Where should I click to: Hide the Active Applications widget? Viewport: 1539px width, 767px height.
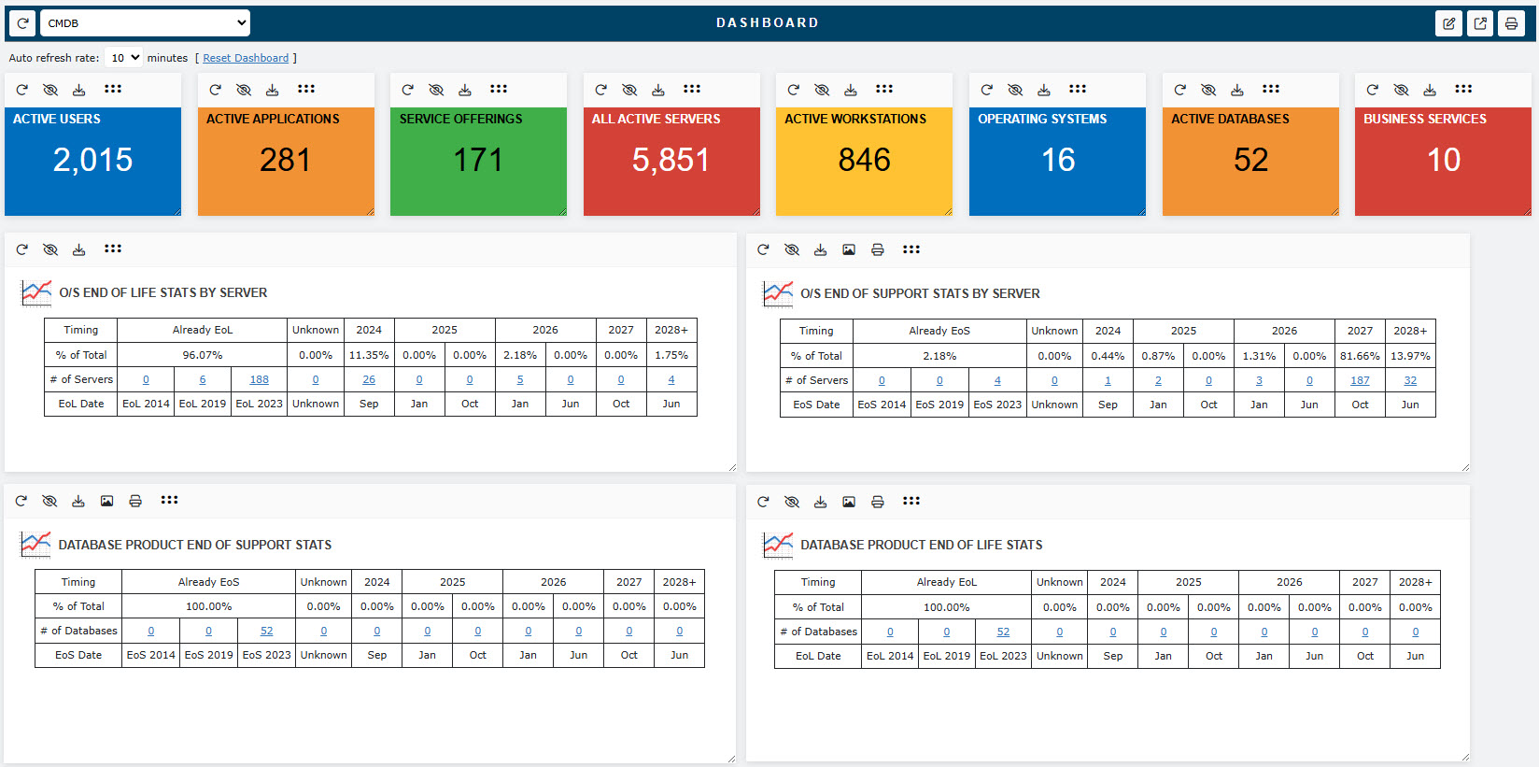coord(244,90)
